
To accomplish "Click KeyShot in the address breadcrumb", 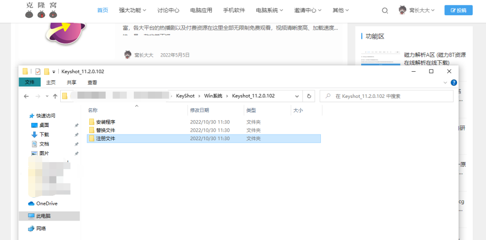I will tap(185, 96).
